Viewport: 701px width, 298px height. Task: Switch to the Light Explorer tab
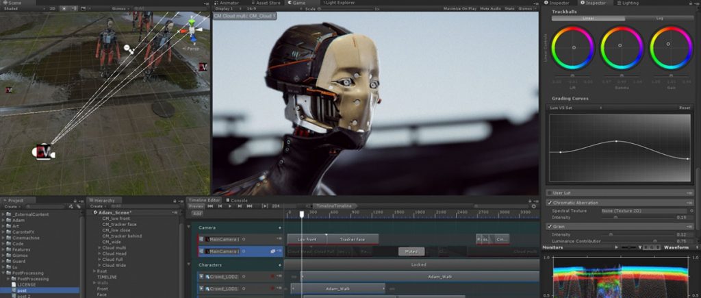pos(338,3)
